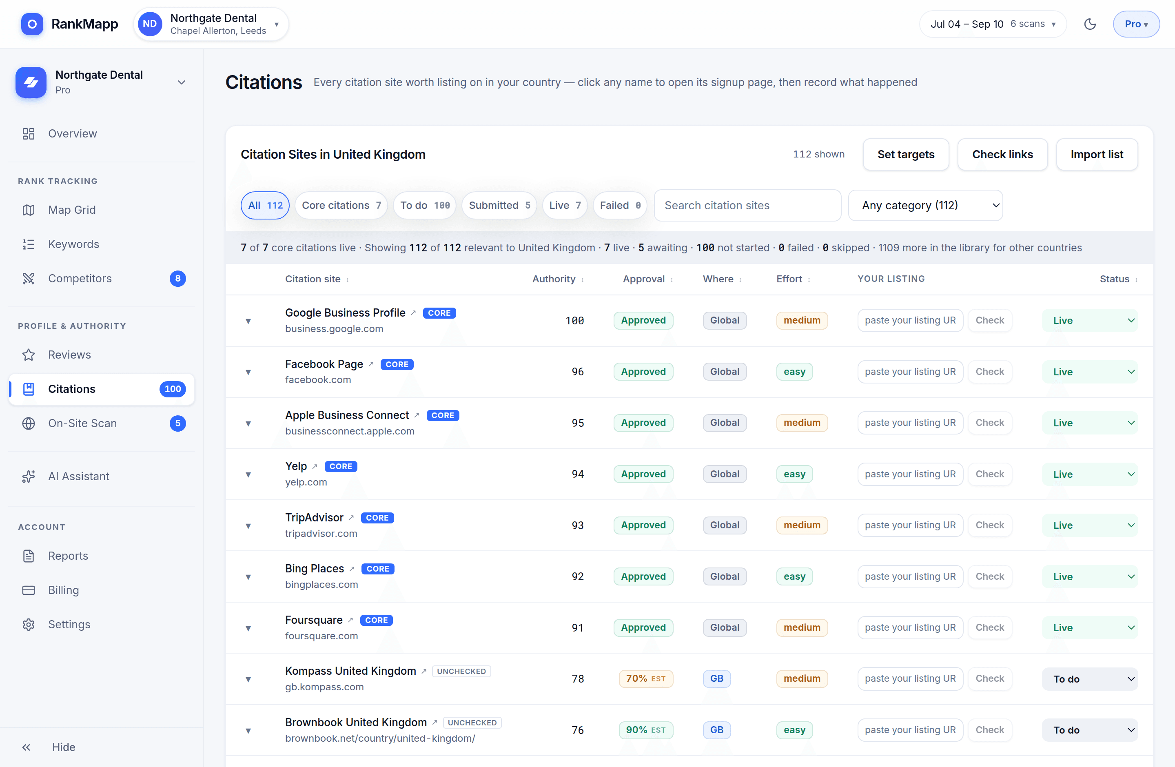Open the Any category dropdown
Viewport: 1175px width, 767px height.
click(925, 205)
